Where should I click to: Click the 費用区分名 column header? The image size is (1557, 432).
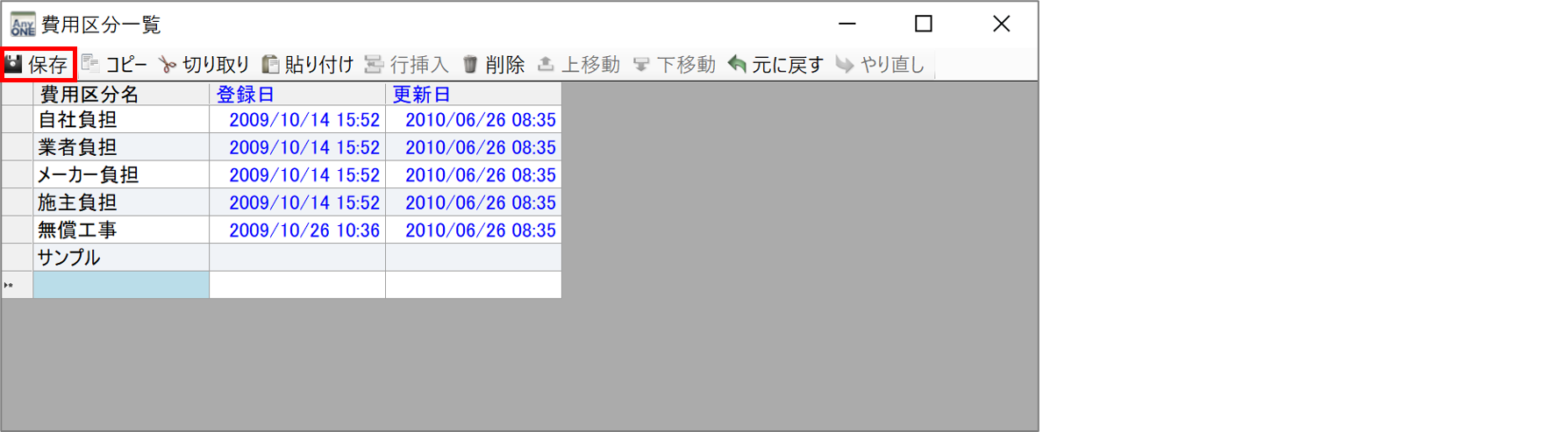tap(121, 94)
